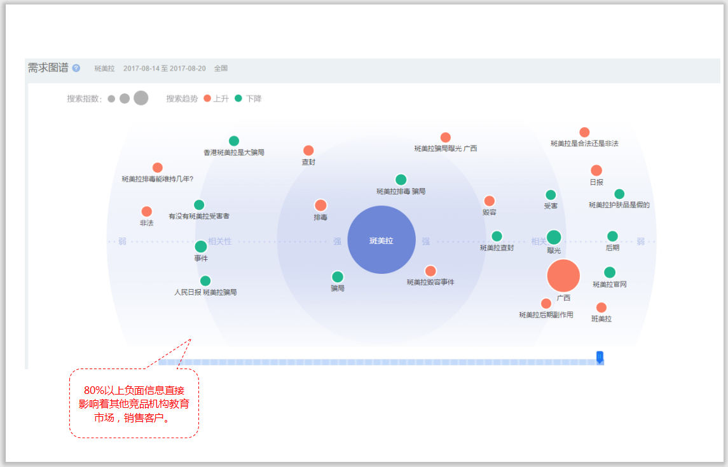Select the green 后期 bubble

click(x=612, y=236)
